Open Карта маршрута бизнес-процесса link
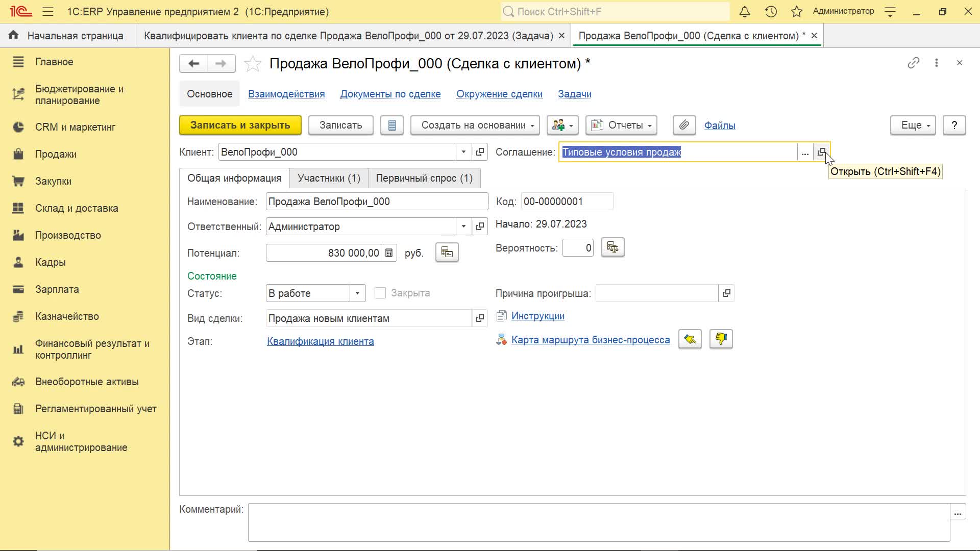Screen dimensions: 980x551 point(591,340)
